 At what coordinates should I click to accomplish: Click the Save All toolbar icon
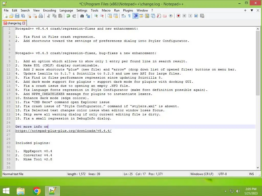[23, 16]
